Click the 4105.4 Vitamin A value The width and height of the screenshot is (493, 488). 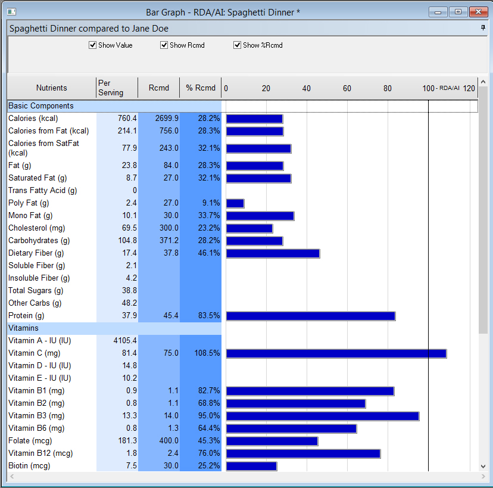(x=125, y=341)
